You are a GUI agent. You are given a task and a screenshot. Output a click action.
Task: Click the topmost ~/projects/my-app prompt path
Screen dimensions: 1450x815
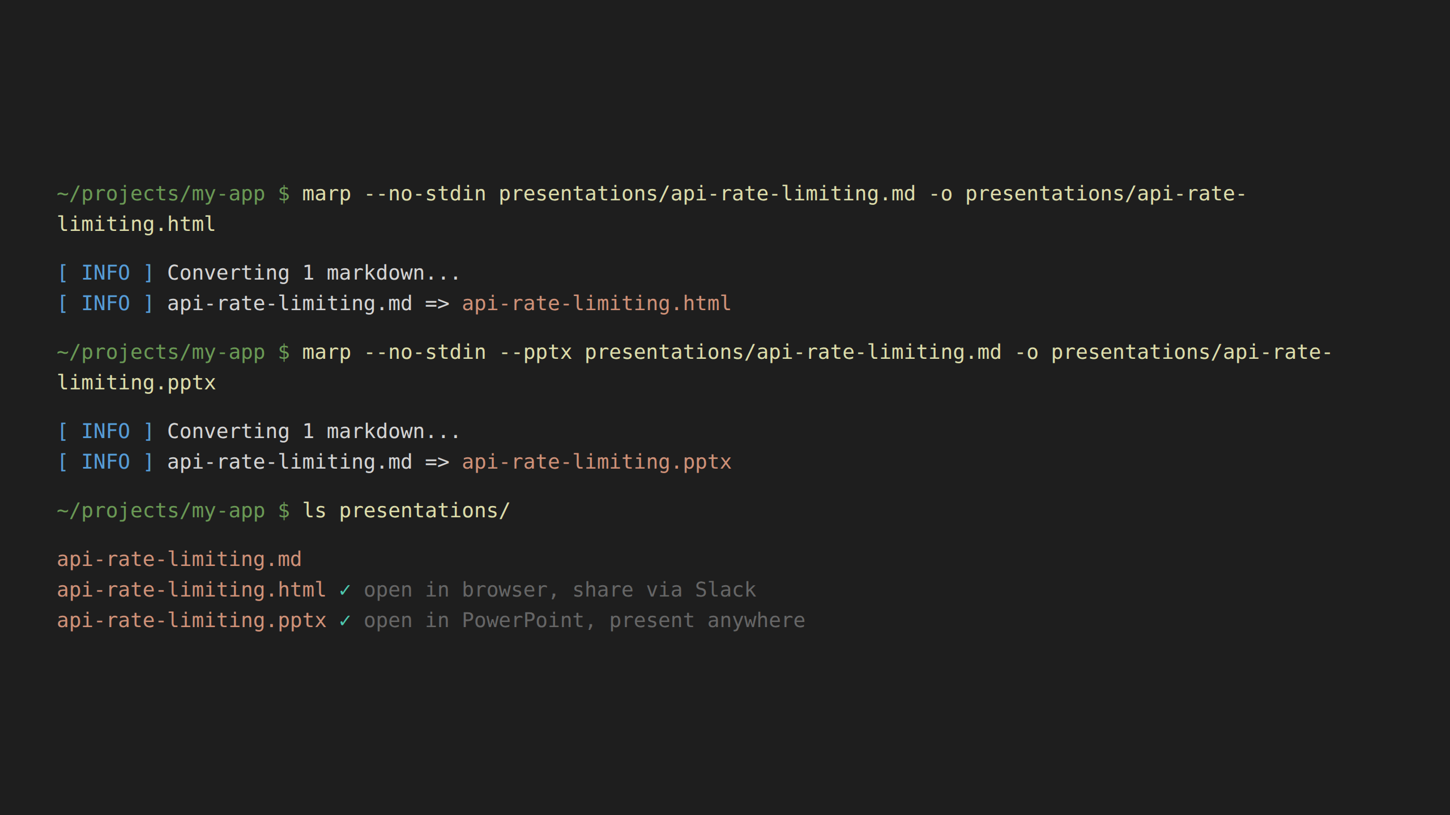pos(161,194)
